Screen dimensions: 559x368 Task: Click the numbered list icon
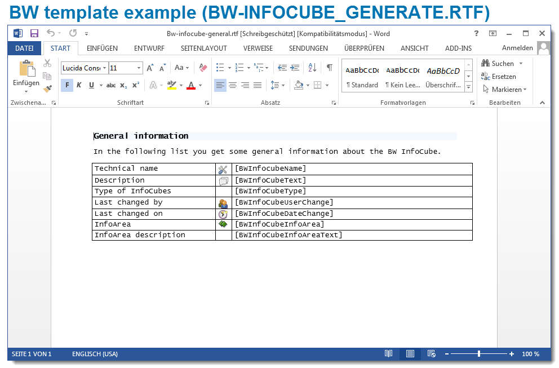[239, 68]
